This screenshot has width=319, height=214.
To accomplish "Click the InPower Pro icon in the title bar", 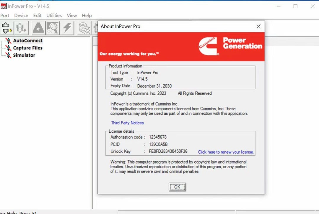I will point(4,6).
